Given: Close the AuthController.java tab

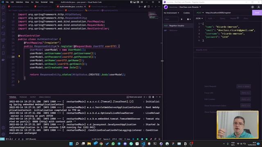Looking at the screenshot, I should tap(85, 7).
